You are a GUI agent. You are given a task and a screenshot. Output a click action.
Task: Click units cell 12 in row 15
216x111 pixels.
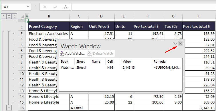(x=124, y=102)
